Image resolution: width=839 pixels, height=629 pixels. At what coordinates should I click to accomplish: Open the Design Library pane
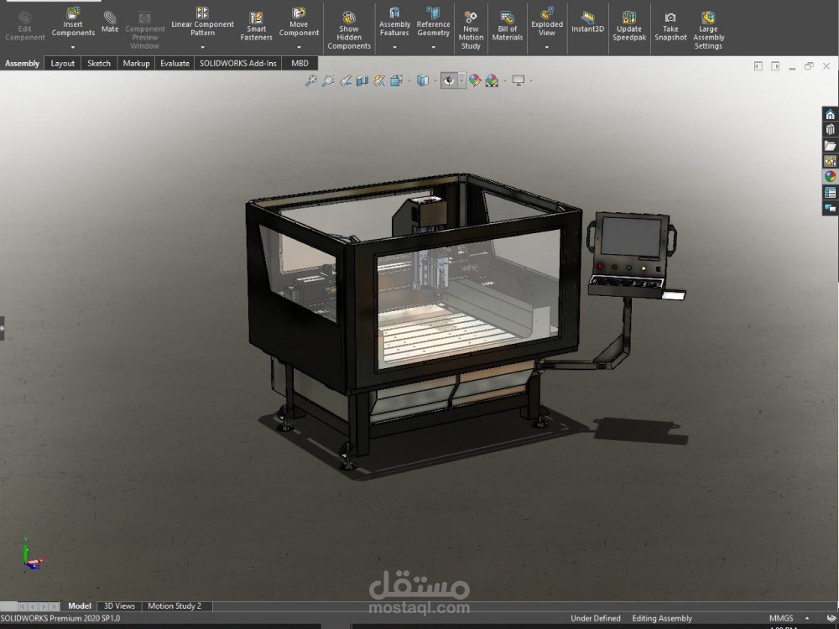tap(830, 130)
